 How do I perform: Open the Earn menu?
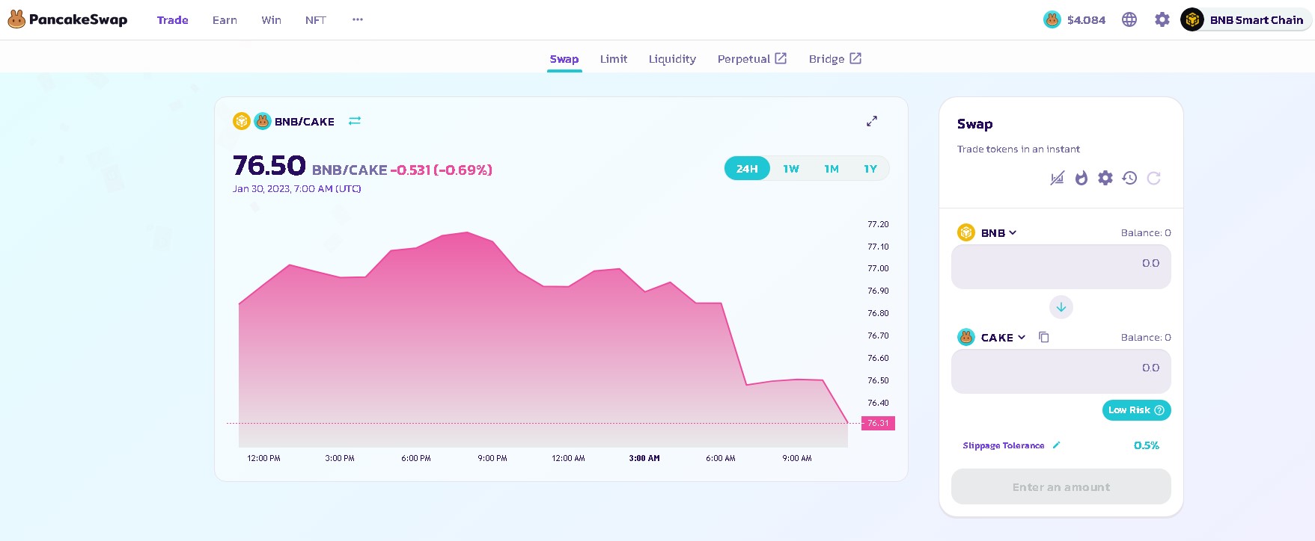click(225, 20)
